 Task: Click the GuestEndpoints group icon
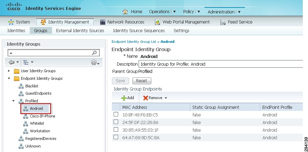pyautogui.click(x=21, y=93)
